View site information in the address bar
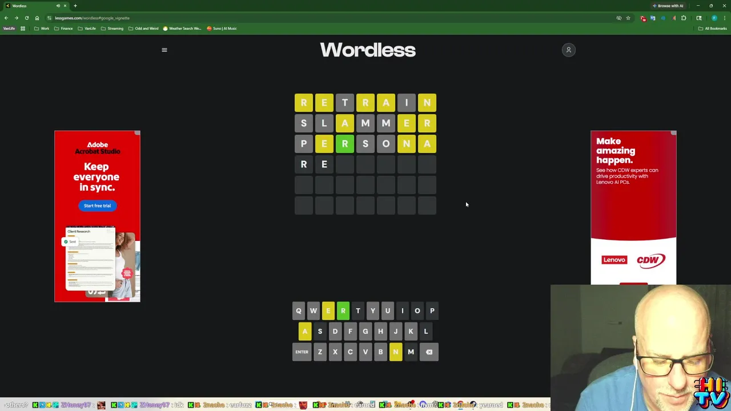Screen dimensions: 731x411 (50, 18)
